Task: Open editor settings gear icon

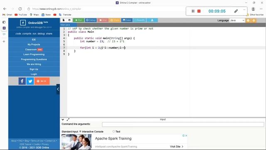Action: [254, 20]
